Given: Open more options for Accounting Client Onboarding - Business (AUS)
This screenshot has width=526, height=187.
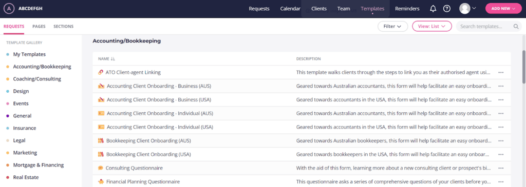Looking at the screenshot, I should click(501, 86).
